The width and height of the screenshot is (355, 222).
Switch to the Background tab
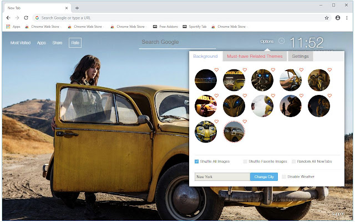click(x=205, y=56)
